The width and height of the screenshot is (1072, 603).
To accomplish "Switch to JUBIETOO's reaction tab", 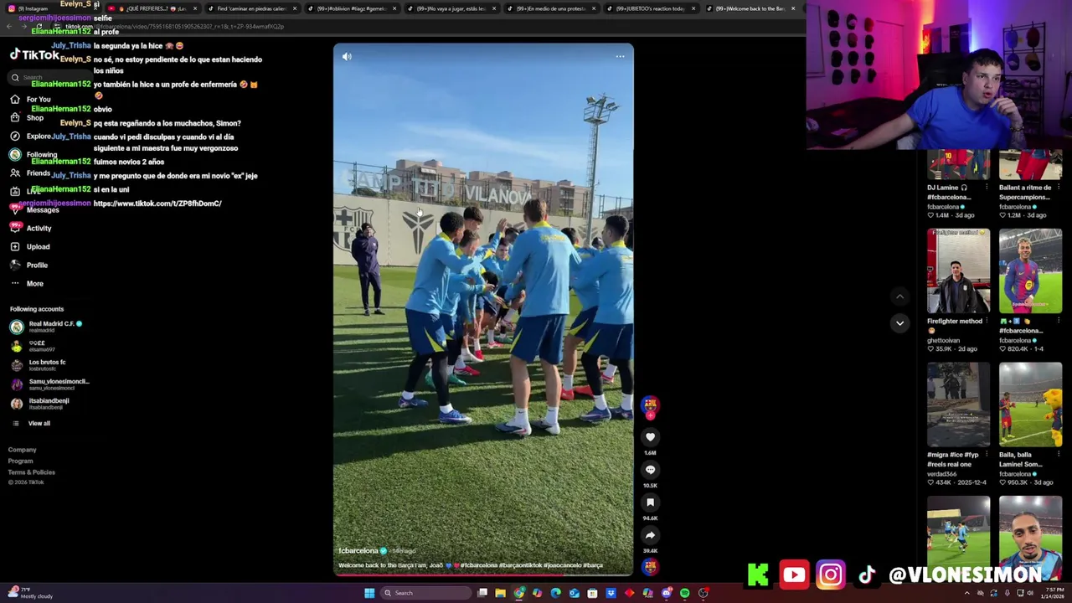I will (650, 8).
